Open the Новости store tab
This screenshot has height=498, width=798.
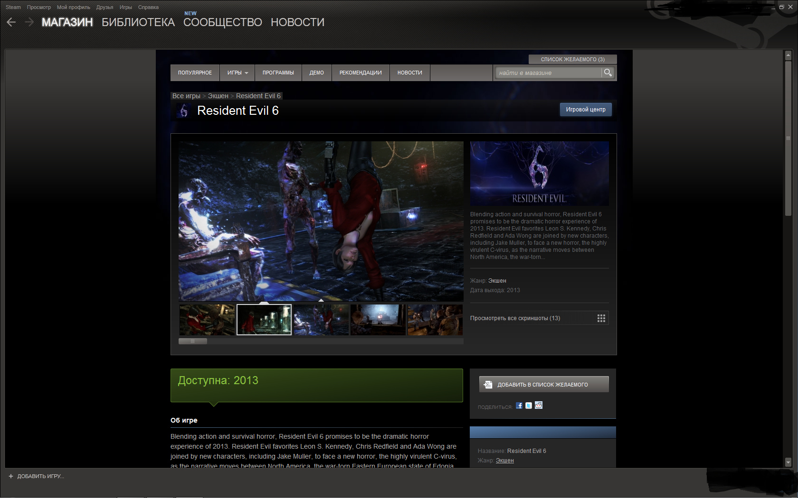[x=410, y=73]
